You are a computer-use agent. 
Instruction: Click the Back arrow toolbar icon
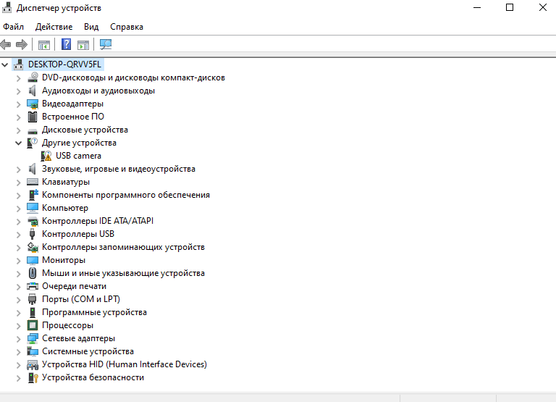[6, 44]
